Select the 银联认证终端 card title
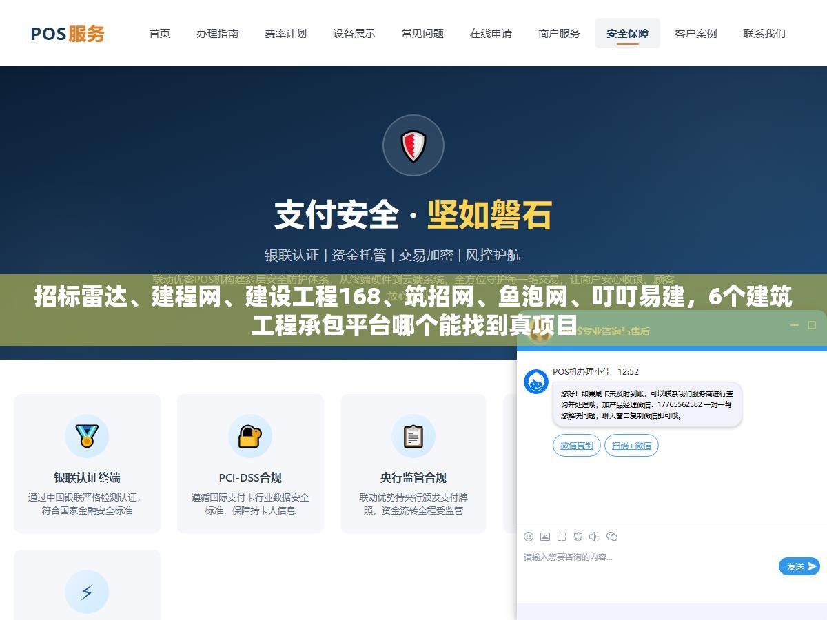This screenshot has width=827, height=620. 87,477
